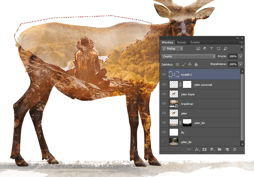Viewport: 254px width, 177px height.
Task: Select layer named tło
Action: click(x=183, y=132)
